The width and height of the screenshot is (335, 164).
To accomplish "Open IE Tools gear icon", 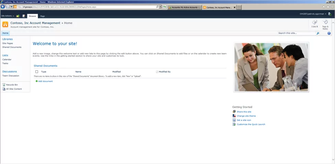I will [332, 7].
